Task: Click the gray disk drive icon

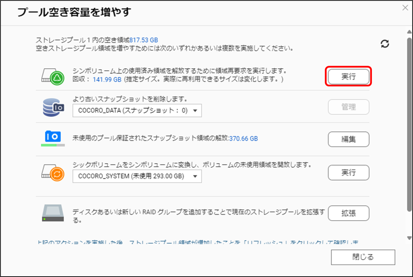Action: point(53,213)
